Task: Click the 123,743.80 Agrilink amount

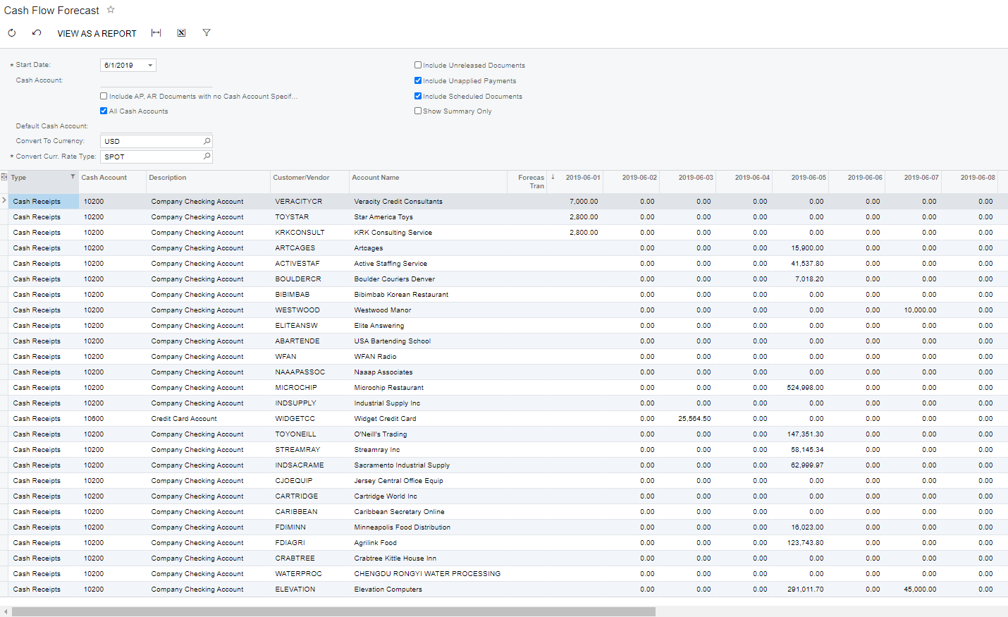Action: 801,543
